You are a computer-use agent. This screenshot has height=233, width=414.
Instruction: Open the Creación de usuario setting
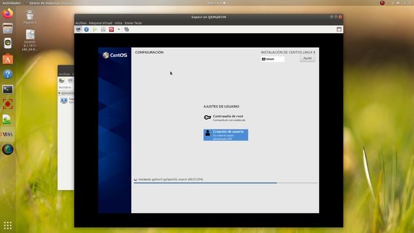[226, 135]
